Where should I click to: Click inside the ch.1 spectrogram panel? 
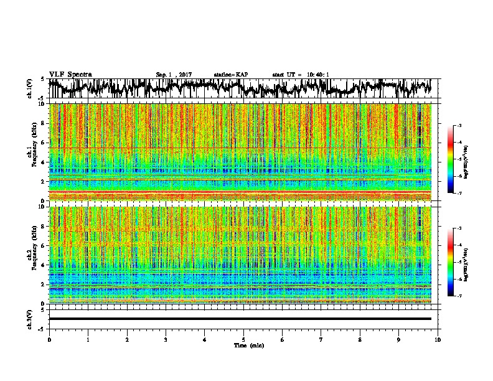pyautogui.click(x=240, y=152)
